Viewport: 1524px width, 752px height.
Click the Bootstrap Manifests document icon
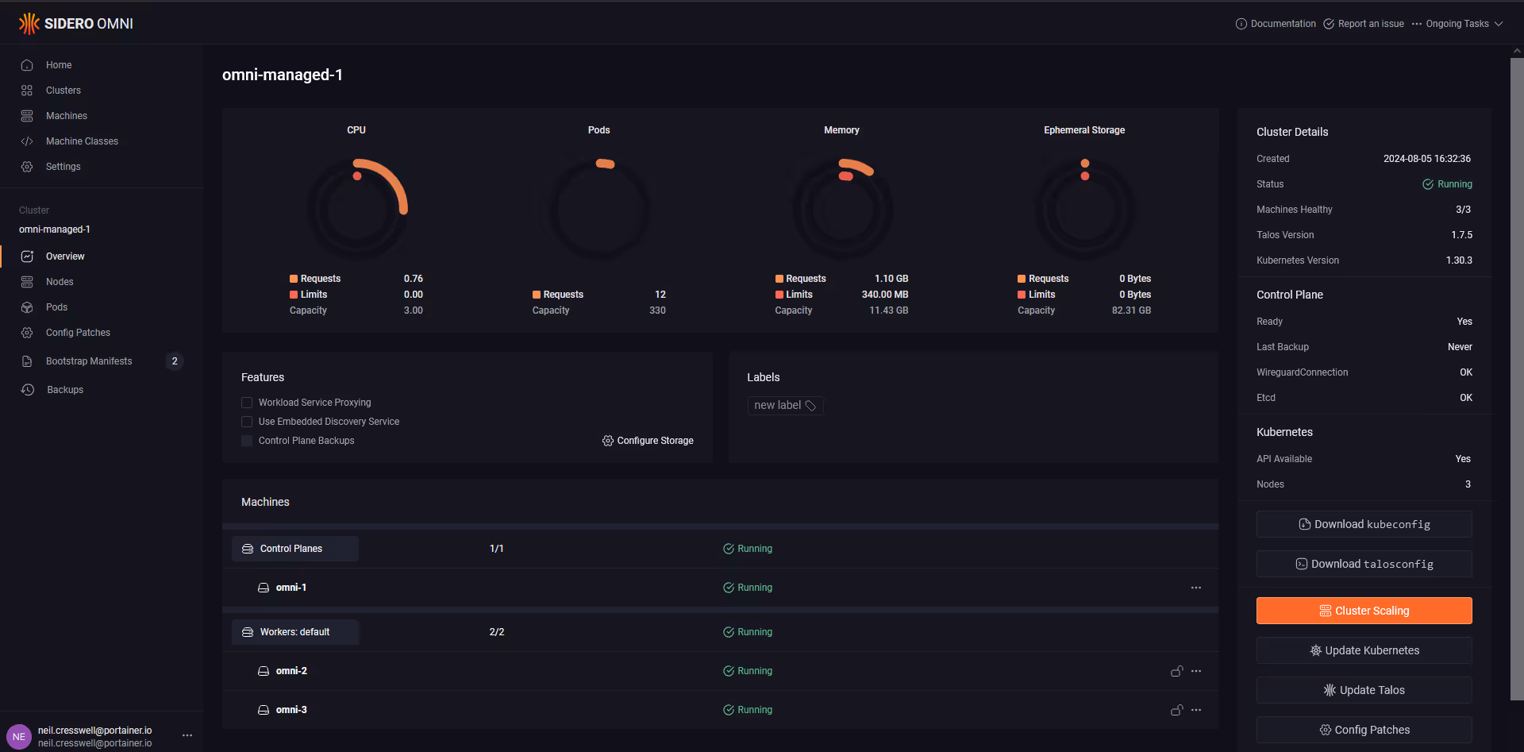coord(27,361)
